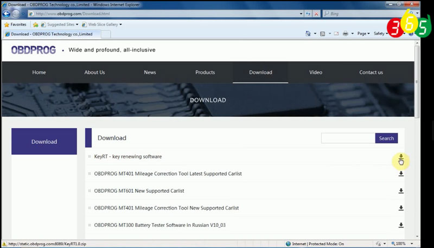434x248 pixels.
Task: Select Download in the navigation bar
Action: [x=260, y=72]
